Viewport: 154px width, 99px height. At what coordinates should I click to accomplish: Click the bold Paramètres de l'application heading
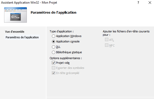pyautogui.click(x=54, y=12)
